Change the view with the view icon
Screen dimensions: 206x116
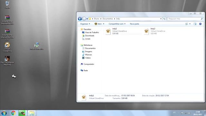(x=187, y=24)
